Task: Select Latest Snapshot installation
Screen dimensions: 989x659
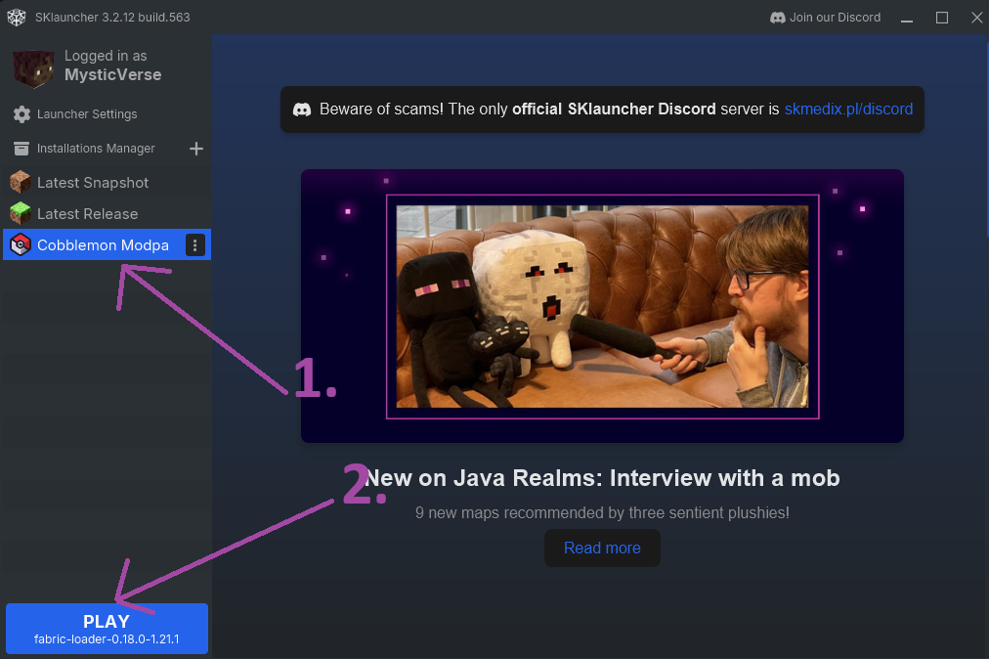Action: [93, 183]
